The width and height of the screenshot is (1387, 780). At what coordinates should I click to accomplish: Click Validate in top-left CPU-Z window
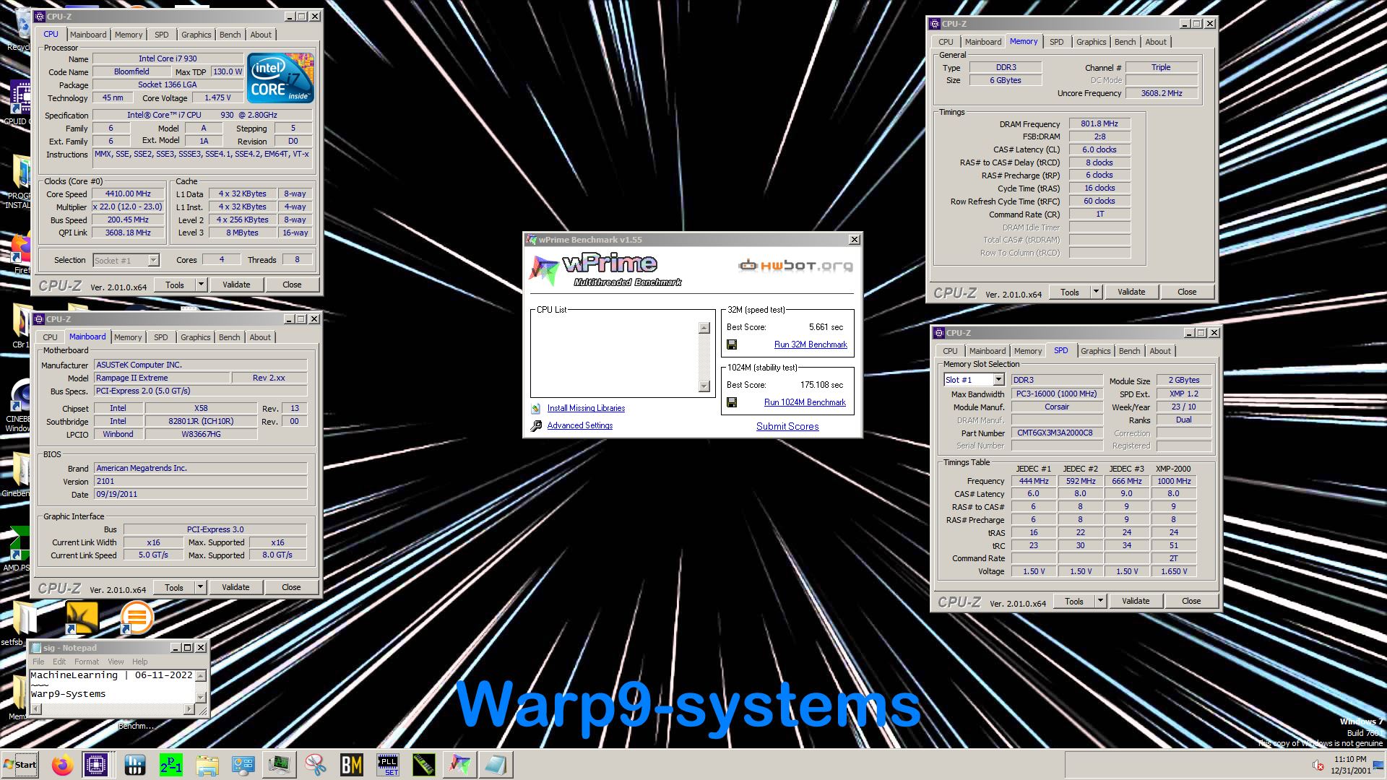tap(236, 285)
